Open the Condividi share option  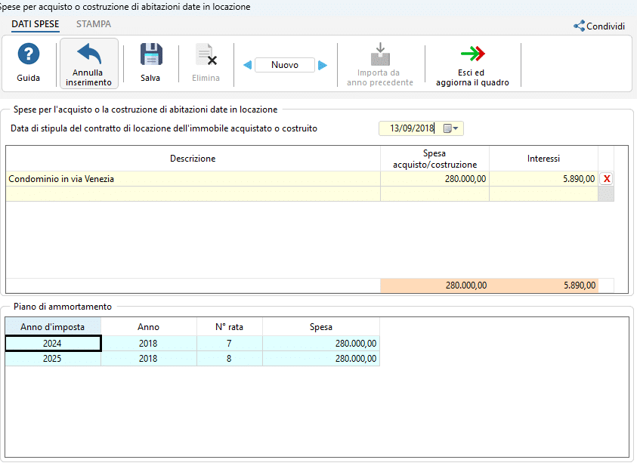tap(599, 26)
